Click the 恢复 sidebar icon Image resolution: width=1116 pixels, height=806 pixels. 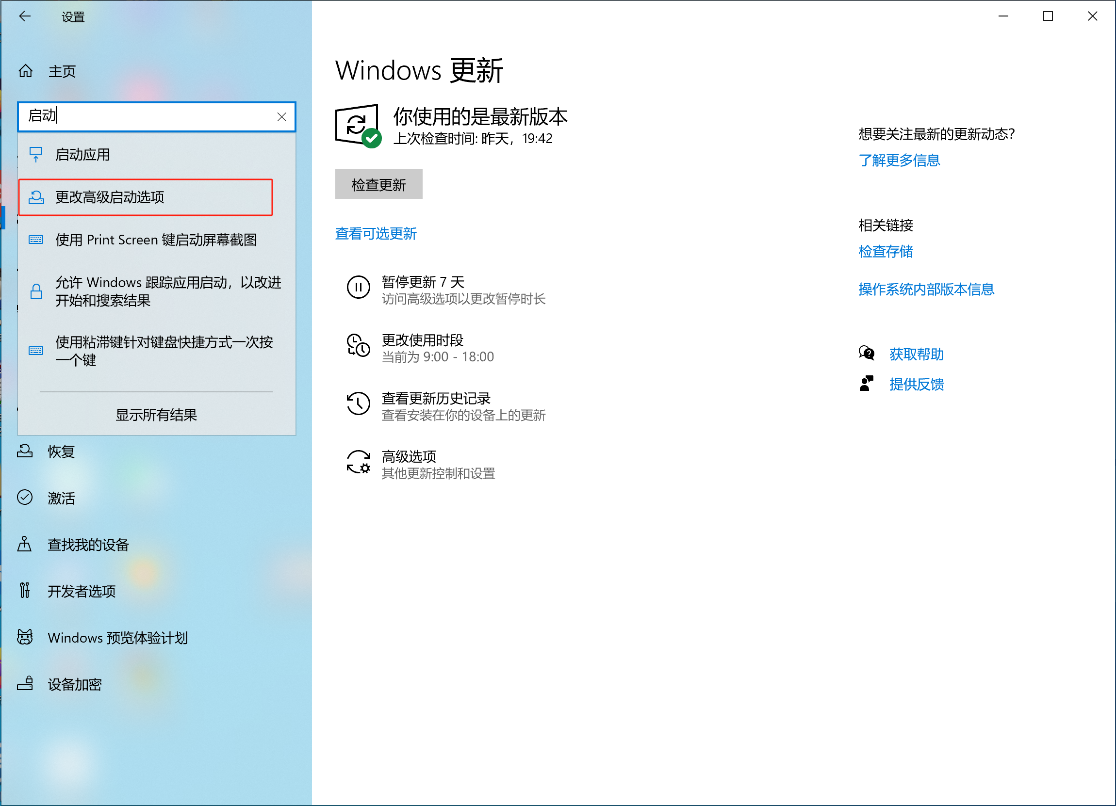point(25,451)
